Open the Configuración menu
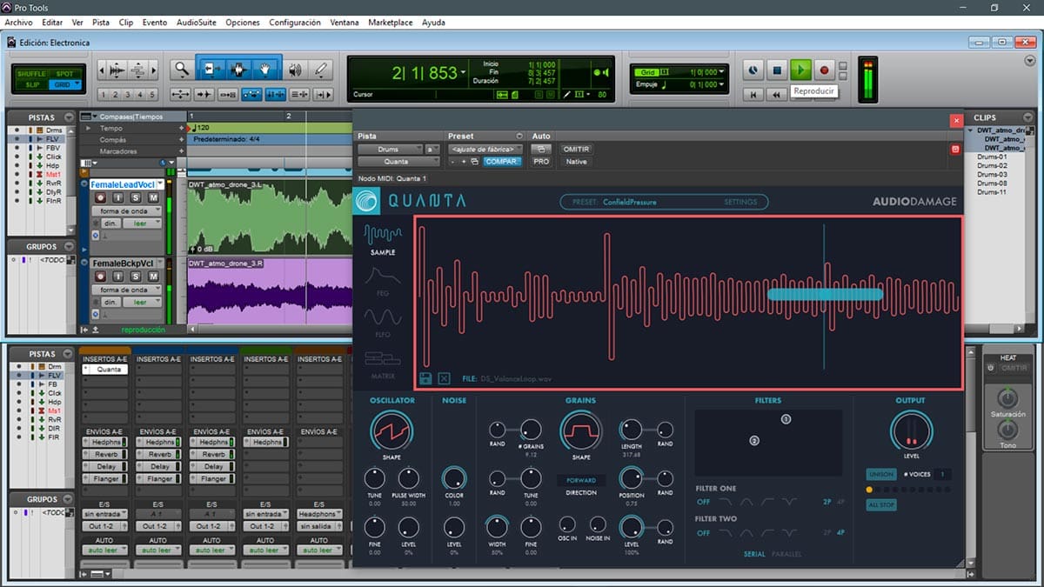Screen dimensions: 1044x587 point(295,22)
